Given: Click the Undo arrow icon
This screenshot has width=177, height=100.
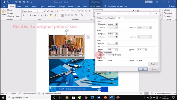Looking at the screenshot, I should [7, 2].
